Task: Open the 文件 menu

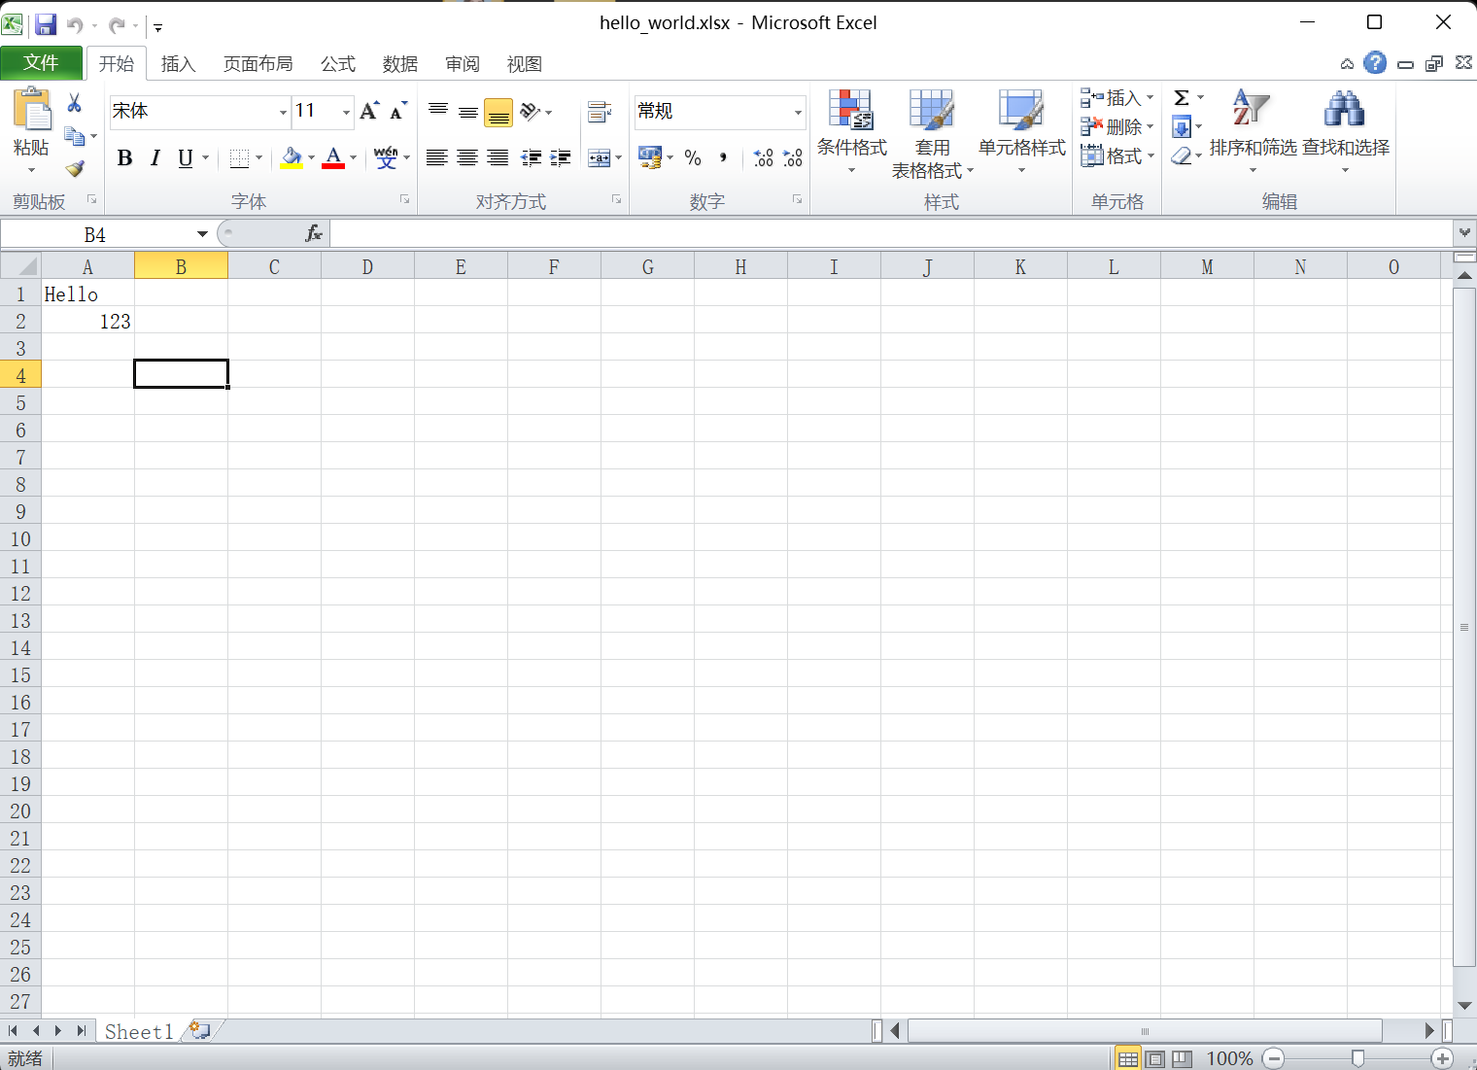Action: 42,62
